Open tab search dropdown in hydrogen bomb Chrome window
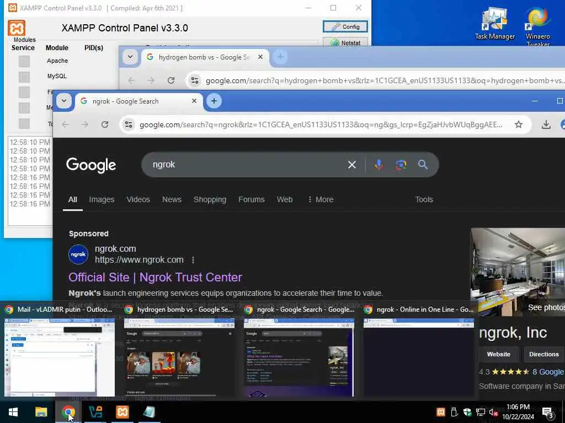The image size is (565, 423). click(130, 57)
